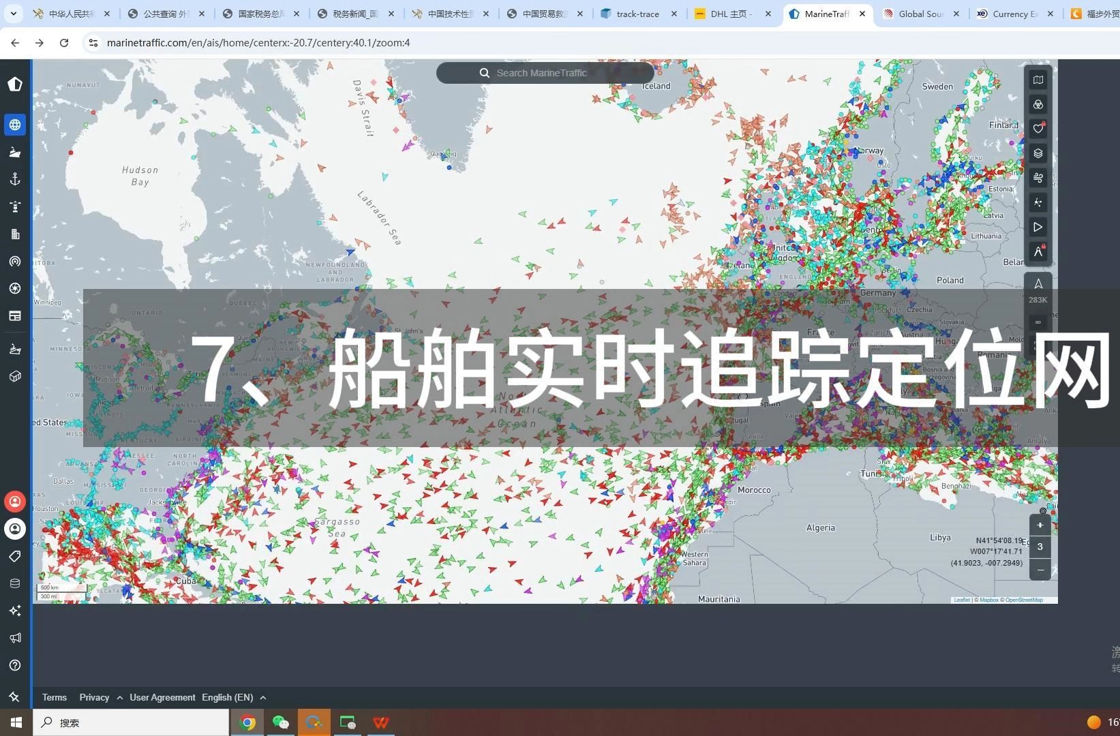Screen dimensions: 1120x736
Task: Open the User Agreement link
Action: (x=162, y=697)
